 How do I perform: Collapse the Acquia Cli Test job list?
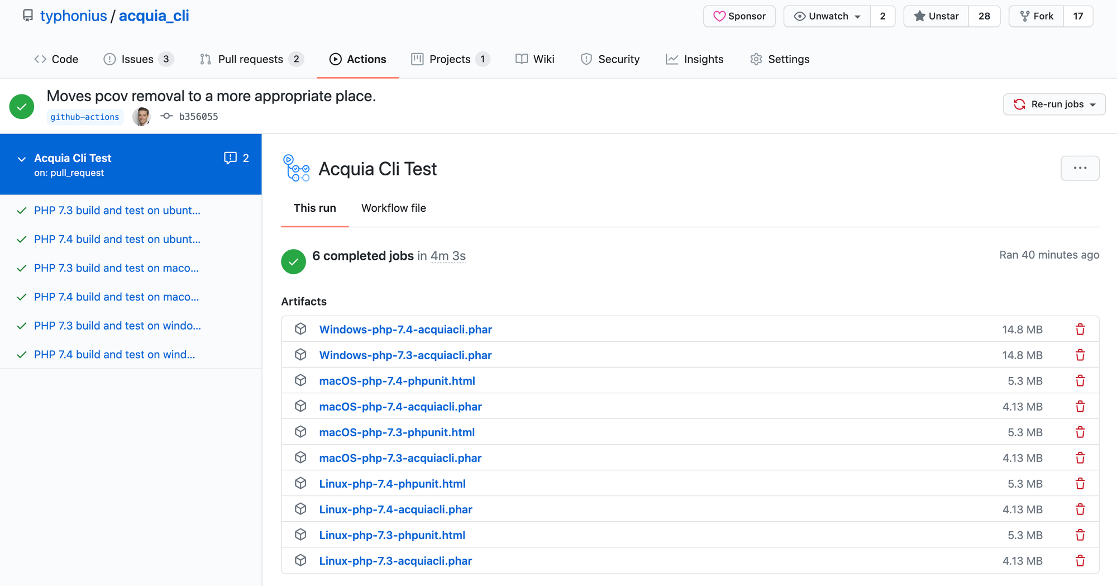(21, 159)
